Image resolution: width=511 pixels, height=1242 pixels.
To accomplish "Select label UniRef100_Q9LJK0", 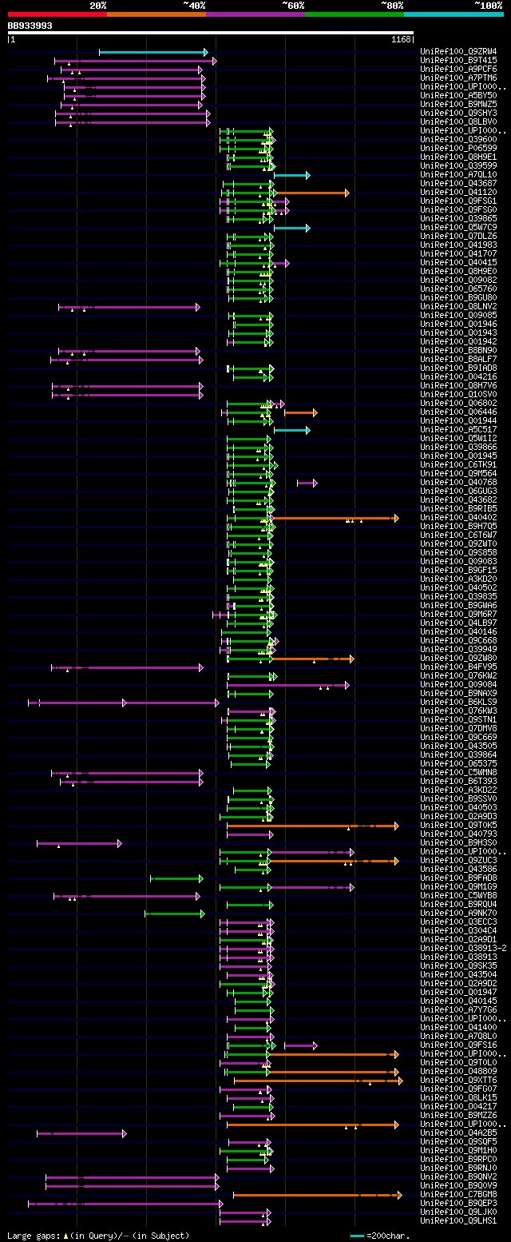I will [458, 1212].
